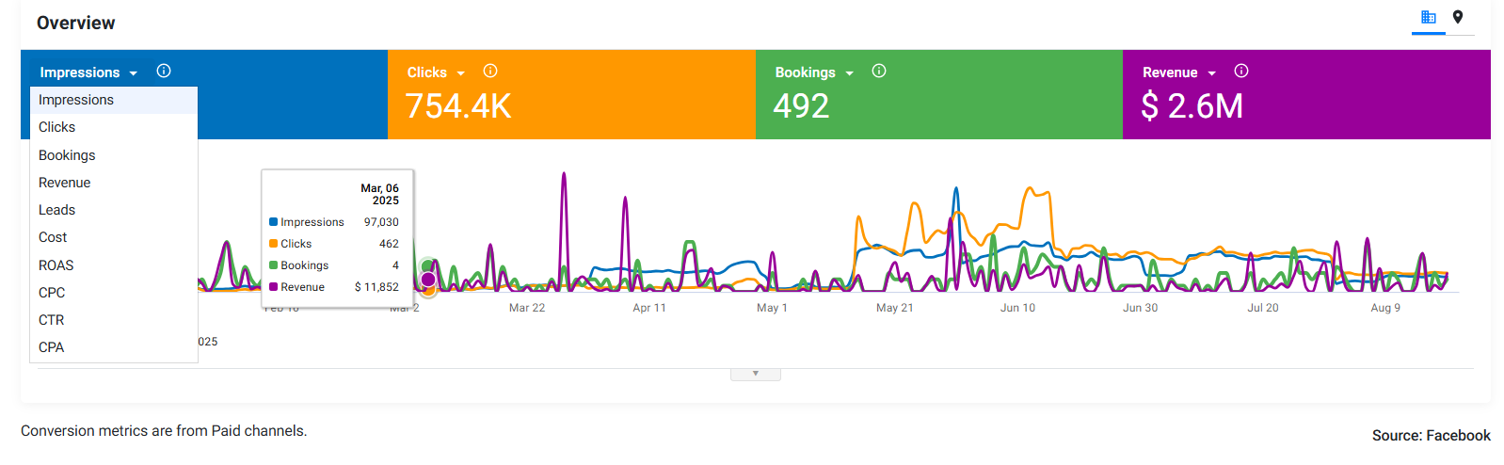Select Leads in the dropdown list
This screenshot has width=1504, height=465.
click(114, 210)
